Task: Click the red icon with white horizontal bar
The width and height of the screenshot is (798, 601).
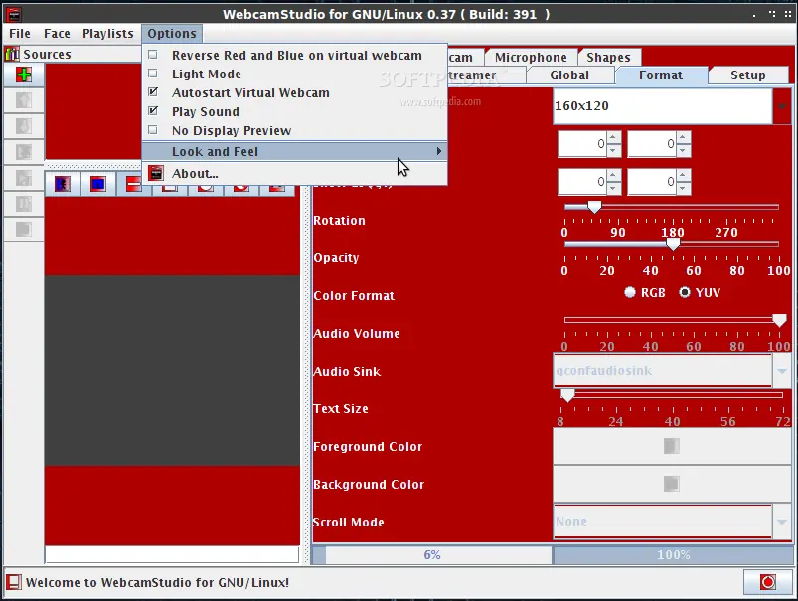Action: [133, 184]
